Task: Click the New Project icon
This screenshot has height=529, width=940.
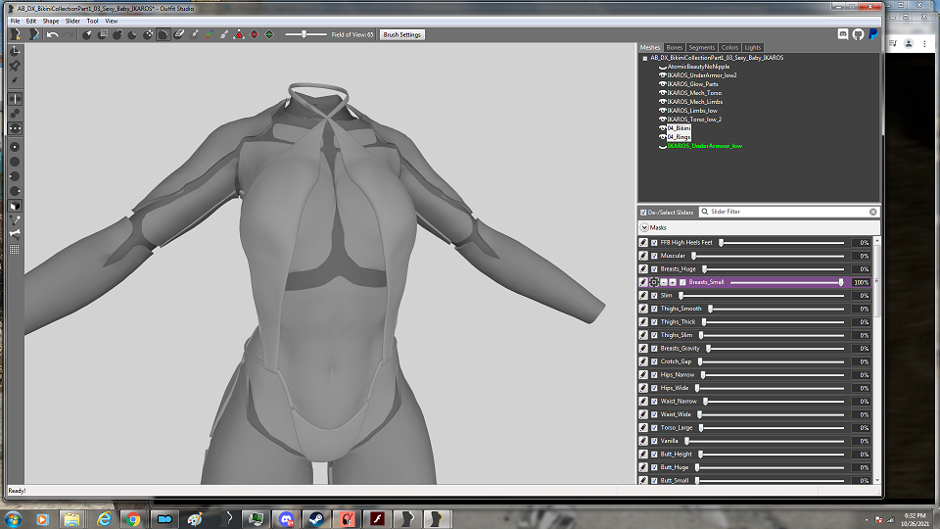Action: click(x=16, y=35)
